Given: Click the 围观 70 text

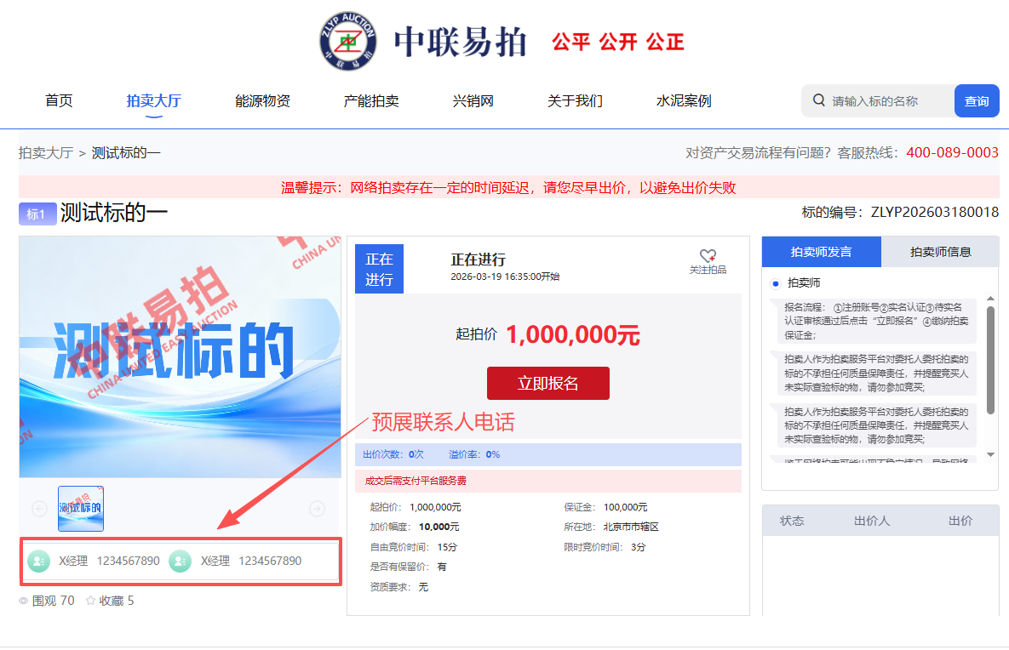Looking at the screenshot, I should (x=54, y=601).
